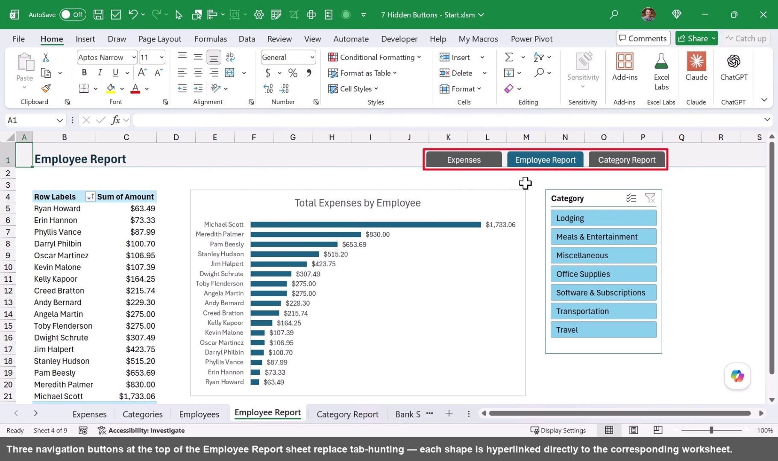
Task: Click the Font Color red swatch
Action: tap(135, 88)
